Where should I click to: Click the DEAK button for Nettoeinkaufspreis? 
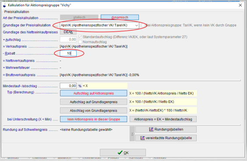tap(68, 32)
